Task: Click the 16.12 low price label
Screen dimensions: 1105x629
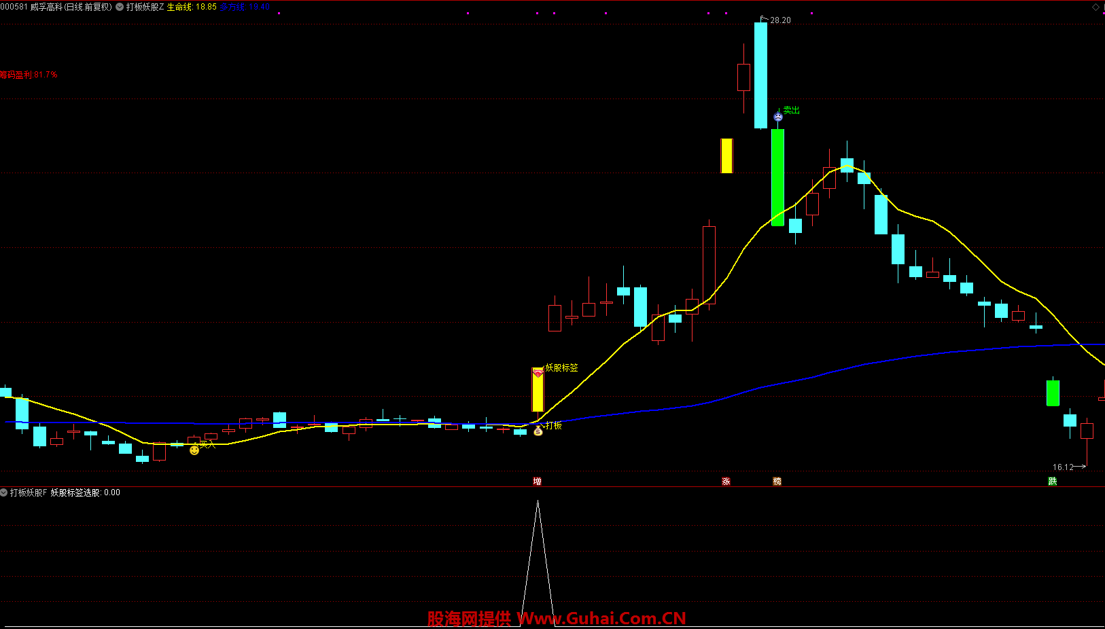Action: coord(1063,467)
